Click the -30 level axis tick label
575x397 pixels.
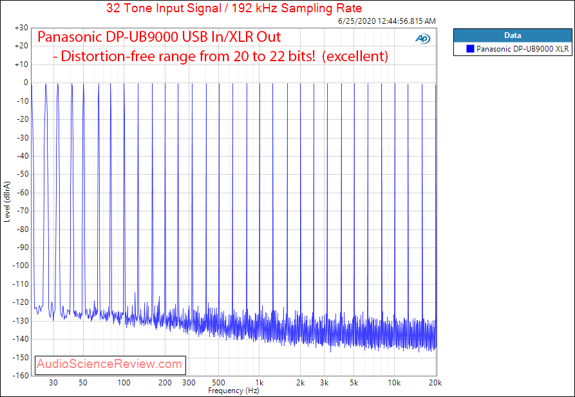tap(23, 138)
